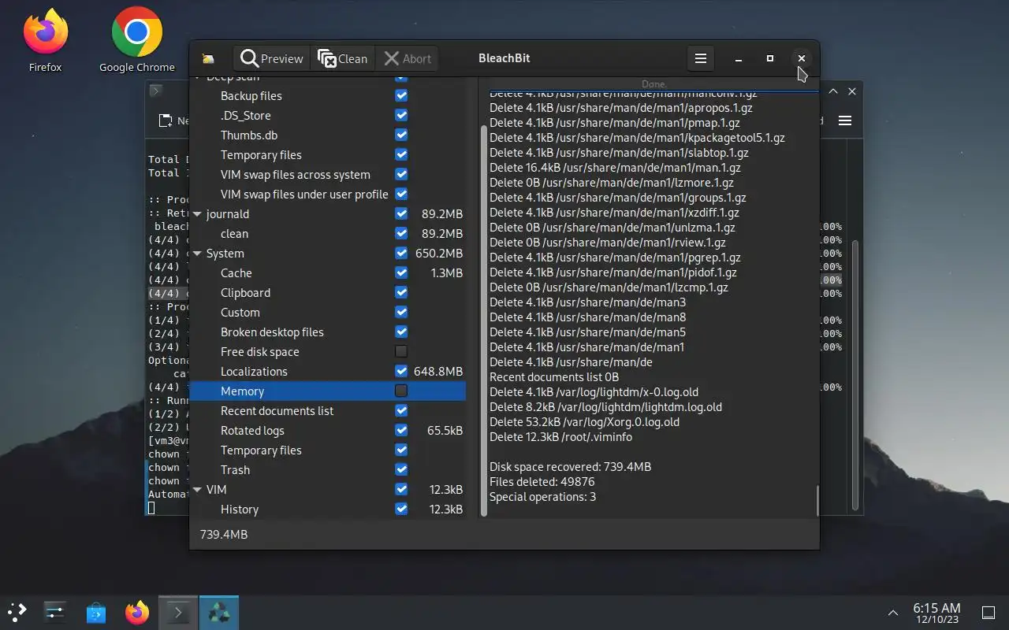The width and height of the screenshot is (1009, 630).
Task: Enable the Memory checkbox
Action: (401, 391)
